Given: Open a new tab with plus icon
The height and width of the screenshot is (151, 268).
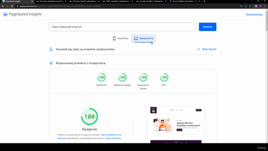Looking at the screenshot, I should pyautogui.click(x=204, y=1).
